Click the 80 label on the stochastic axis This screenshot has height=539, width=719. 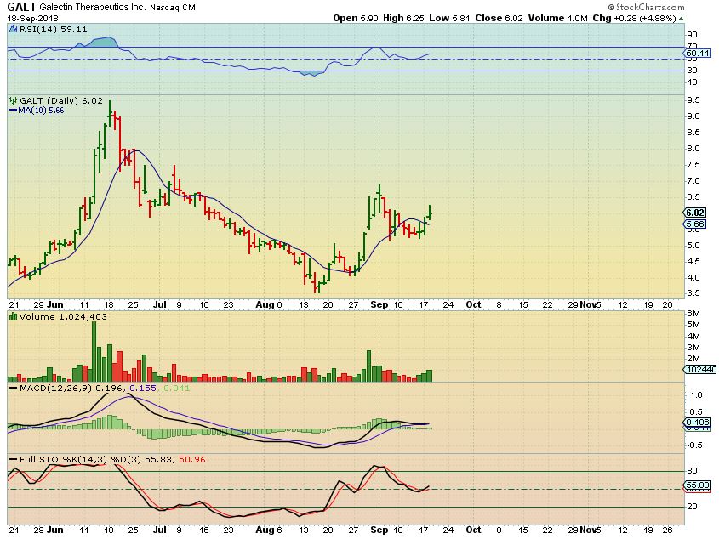(x=693, y=471)
